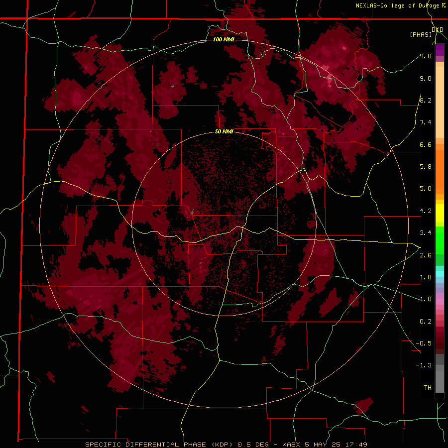448x448 pixels.
Task: Select the 100 NMI range ring label
Action: 224,39
